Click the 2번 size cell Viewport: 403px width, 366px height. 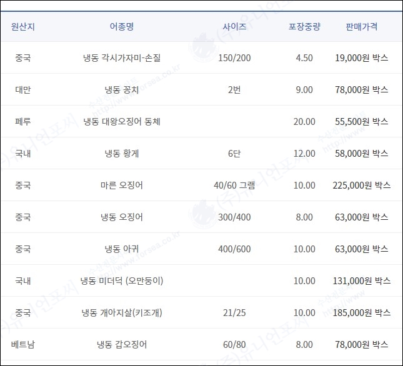(234, 90)
